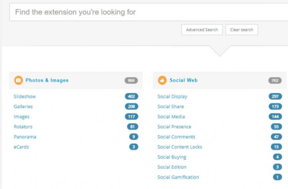288x189 pixels.
Task: Focus the extension search field
Action: (x=149, y=12)
